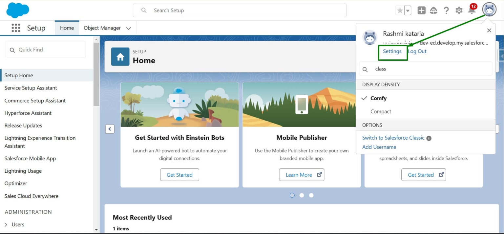Select the second carousel page dot
The image size is (504, 234).
(x=302, y=195)
